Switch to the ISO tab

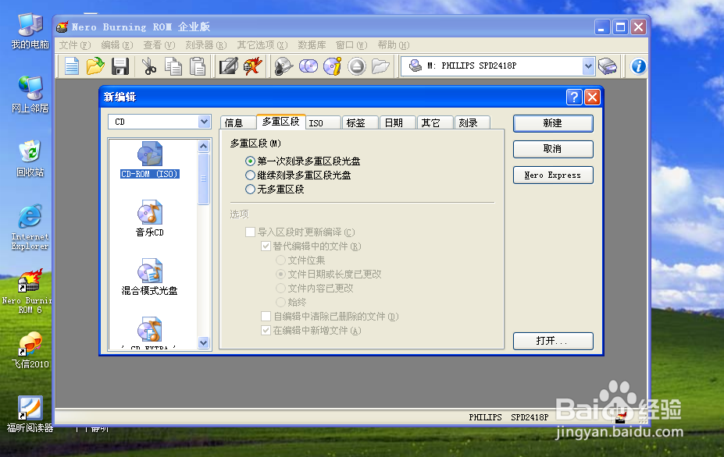click(x=323, y=122)
